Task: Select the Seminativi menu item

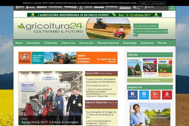Action: coord(33,43)
